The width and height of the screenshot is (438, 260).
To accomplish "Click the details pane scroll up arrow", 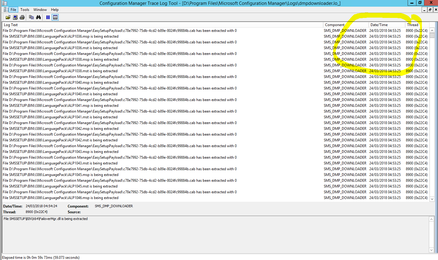I will [x=431, y=219].
